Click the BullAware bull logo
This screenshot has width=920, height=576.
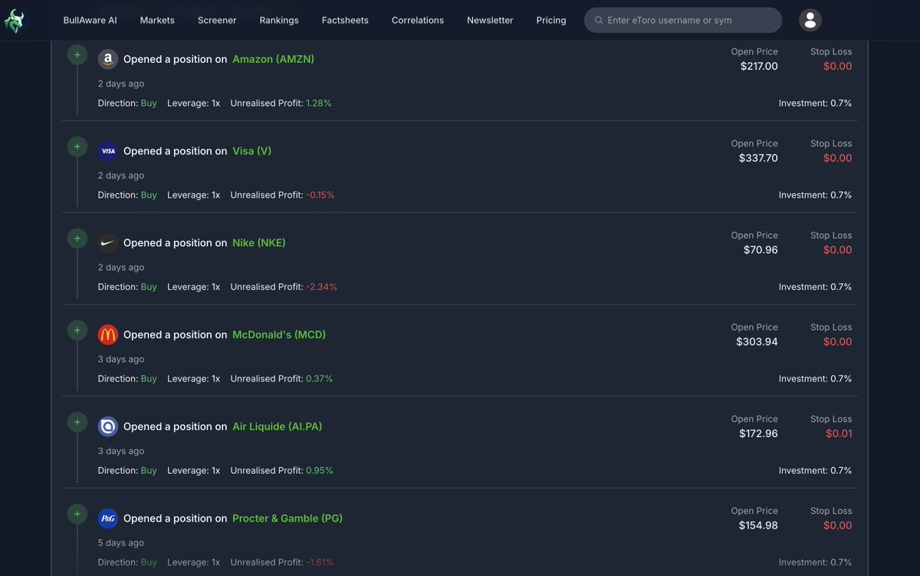tap(15, 21)
